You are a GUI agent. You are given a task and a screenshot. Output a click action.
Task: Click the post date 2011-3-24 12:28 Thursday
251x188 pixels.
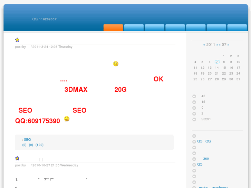52,47
